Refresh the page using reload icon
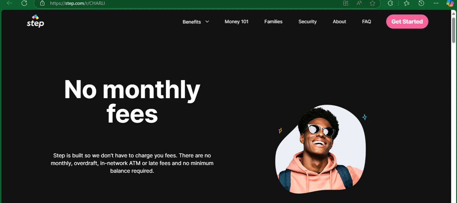This screenshot has width=457, height=203. [x=24, y=3]
